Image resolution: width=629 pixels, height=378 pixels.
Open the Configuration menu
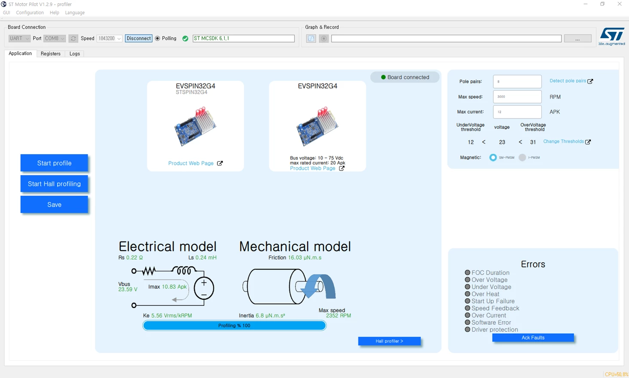tap(30, 13)
